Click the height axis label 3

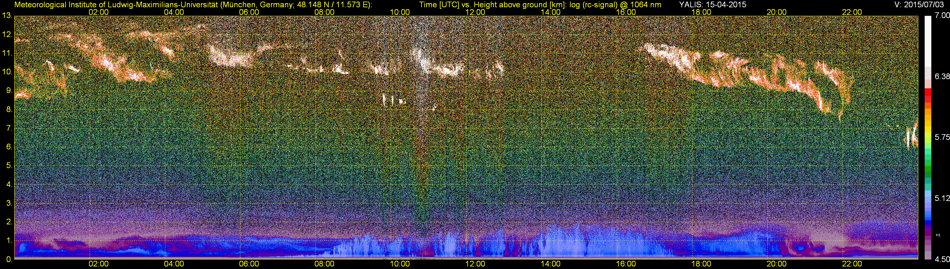click(x=9, y=203)
